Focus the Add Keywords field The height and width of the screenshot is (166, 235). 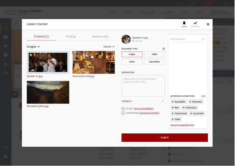[188, 39]
